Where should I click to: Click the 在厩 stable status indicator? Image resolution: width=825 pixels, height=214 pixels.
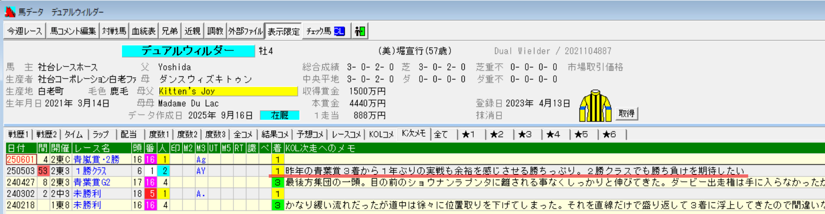click(x=279, y=115)
